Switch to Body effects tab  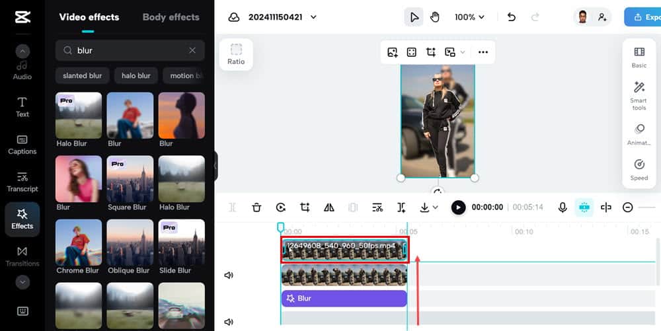tap(171, 17)
